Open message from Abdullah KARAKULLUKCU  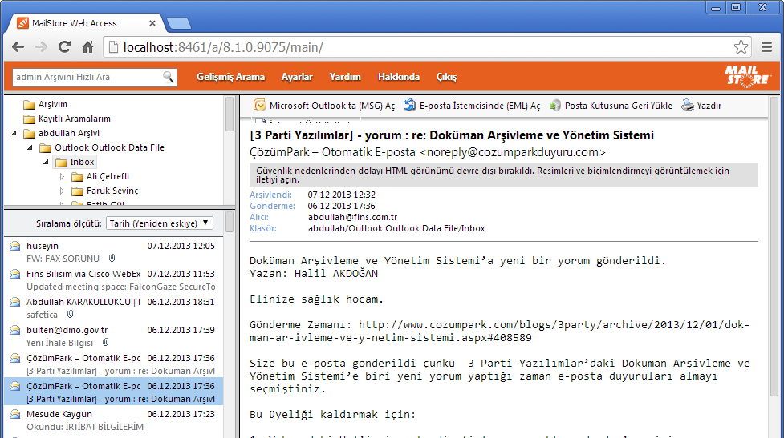[x=113, y=307]
